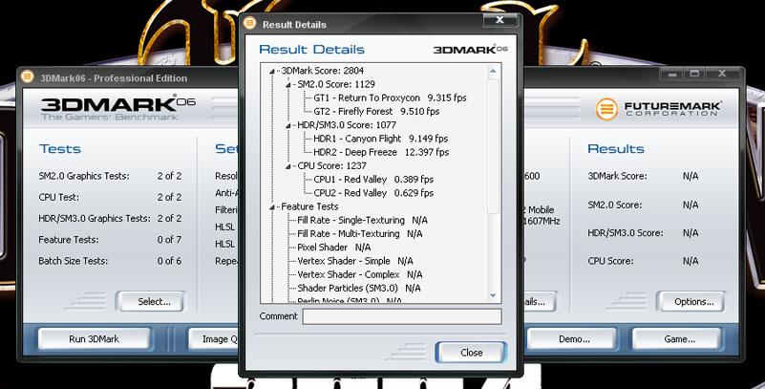
Task: Click the results list scrollbar thumb
Action: point(493,146)
